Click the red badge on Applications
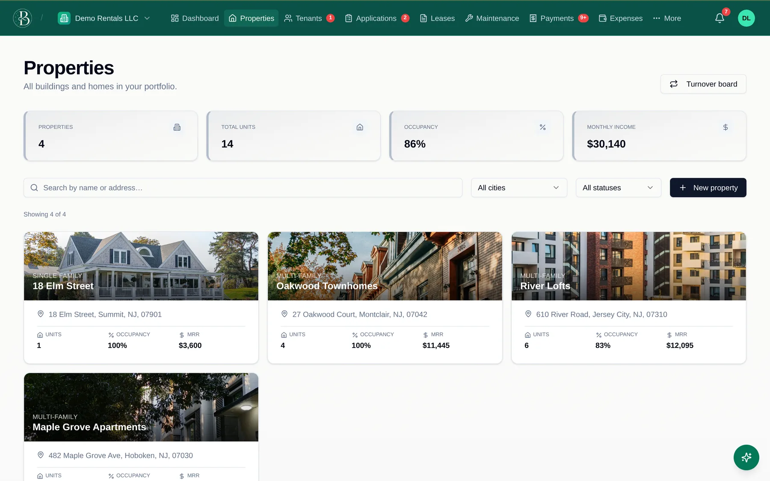This screenshot has height=481, width=770. click(x=405, y=18)
